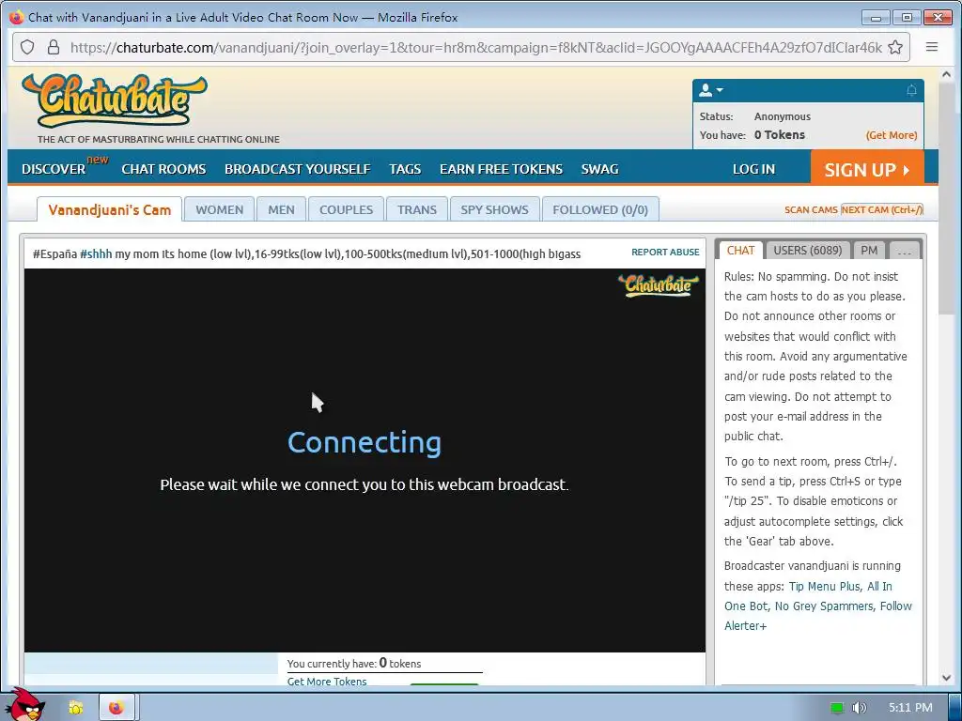
Task: Switch to the TRANS tab
Action: click(x=416, y=209)
